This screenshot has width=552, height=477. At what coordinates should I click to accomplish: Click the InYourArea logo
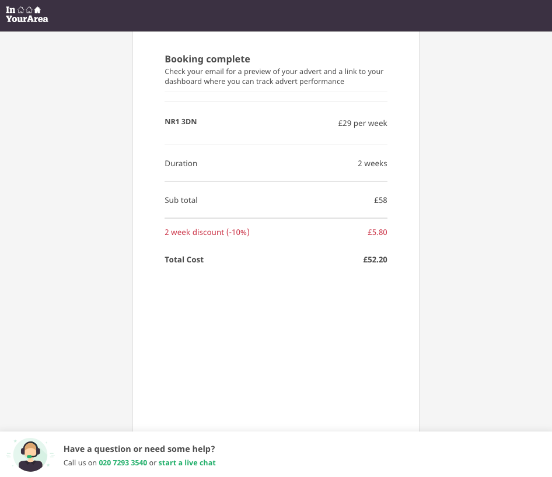(27, 15)
